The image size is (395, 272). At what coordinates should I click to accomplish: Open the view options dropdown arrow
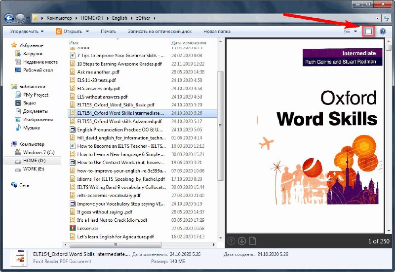pos(355,32)
